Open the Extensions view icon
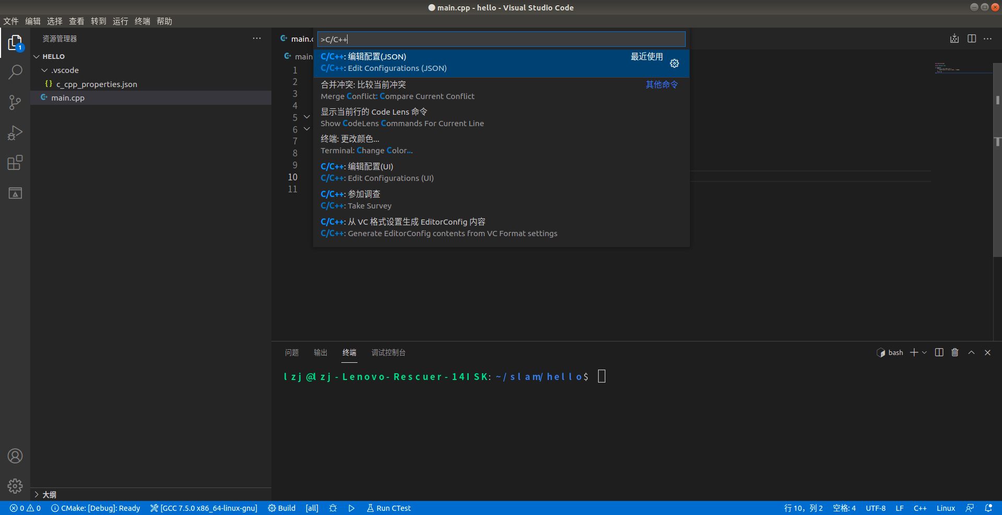This screenshot has width=1002, height=515. [x=15, y=163]
